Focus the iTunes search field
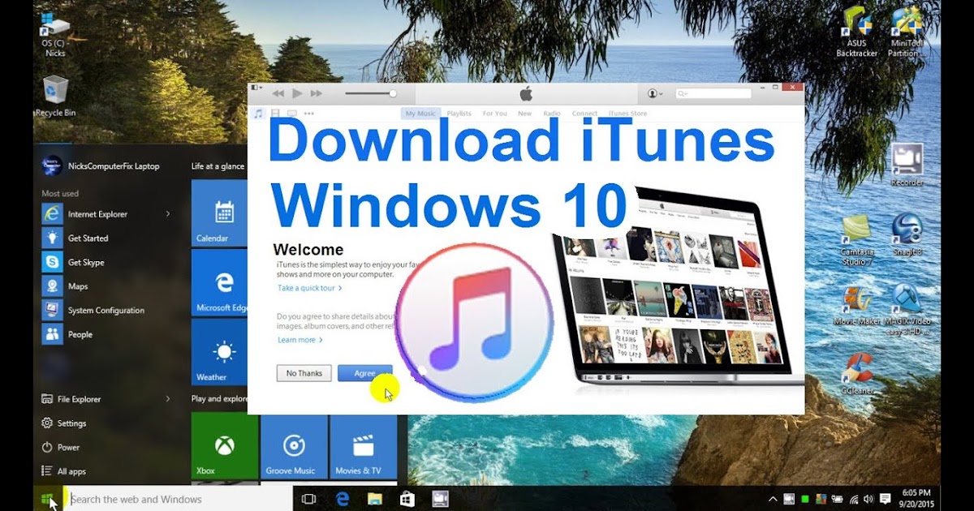 712,94
